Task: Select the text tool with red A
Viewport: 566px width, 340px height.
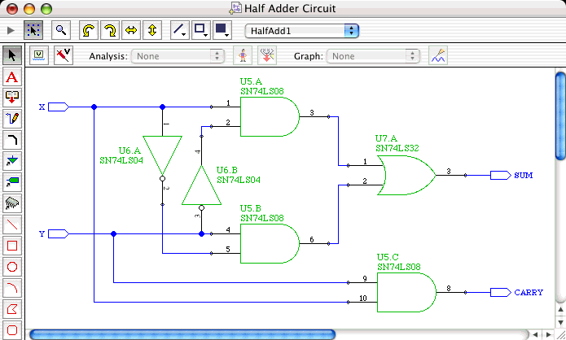Action: click(x=12, y=77)
